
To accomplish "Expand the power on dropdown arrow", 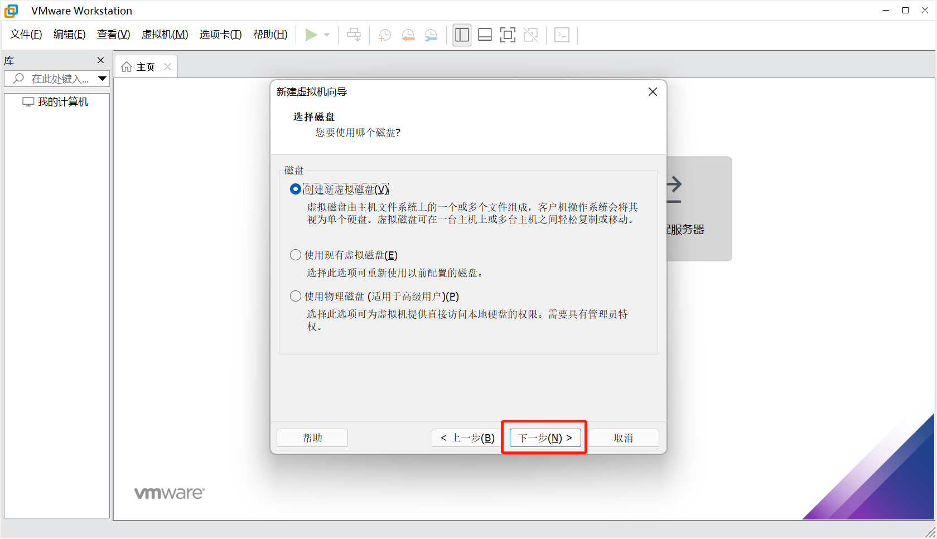I will [327, 35].
